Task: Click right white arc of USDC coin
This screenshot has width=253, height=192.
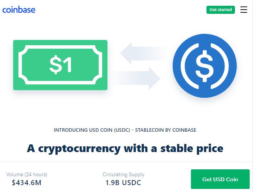Action: 220,66
